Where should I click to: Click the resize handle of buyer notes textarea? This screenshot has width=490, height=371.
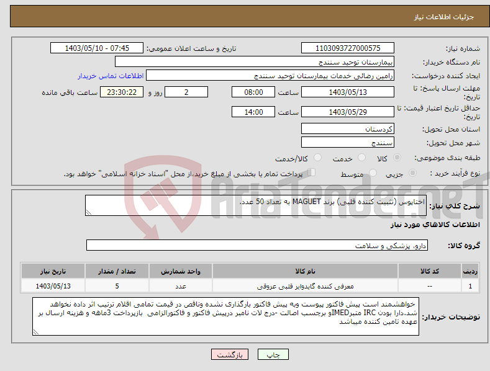coord(35,333)
